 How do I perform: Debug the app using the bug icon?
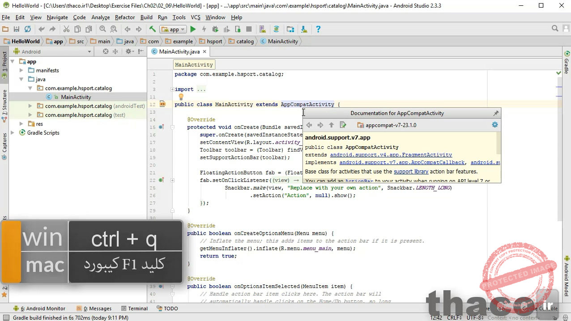coord(214,29)
